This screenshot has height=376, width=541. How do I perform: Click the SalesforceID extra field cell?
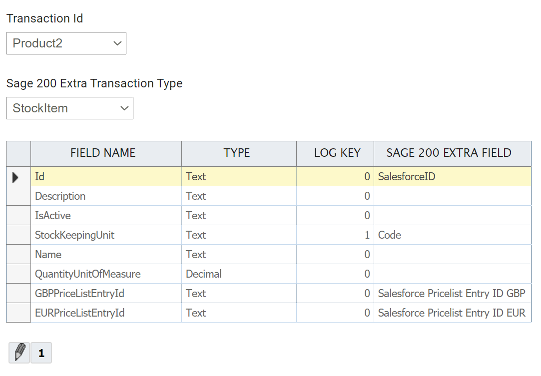click(452, 177)
